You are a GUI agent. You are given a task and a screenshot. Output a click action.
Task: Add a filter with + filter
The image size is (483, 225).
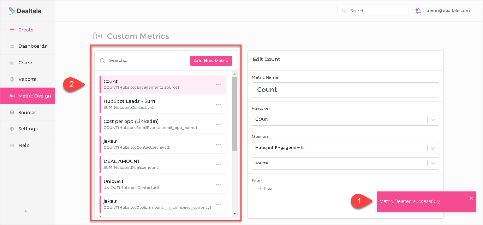click(x=265, y=188)
